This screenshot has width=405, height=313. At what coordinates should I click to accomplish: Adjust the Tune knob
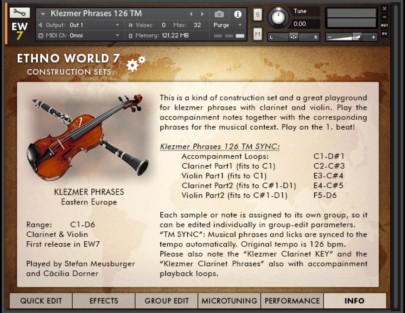pos(278,18)
